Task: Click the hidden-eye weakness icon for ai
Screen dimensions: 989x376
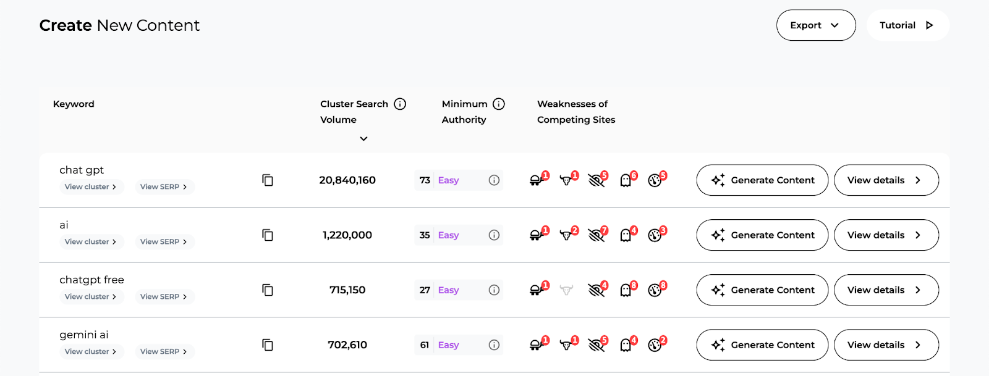Action: click(x=595, y=235)
